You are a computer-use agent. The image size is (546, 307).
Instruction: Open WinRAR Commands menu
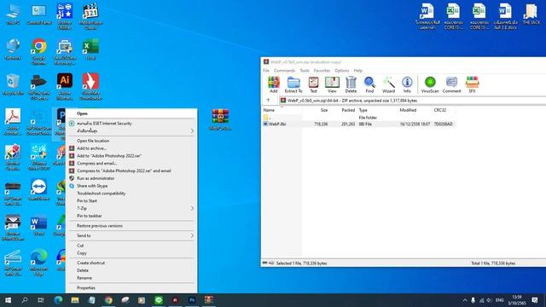(x=284, y=70)
